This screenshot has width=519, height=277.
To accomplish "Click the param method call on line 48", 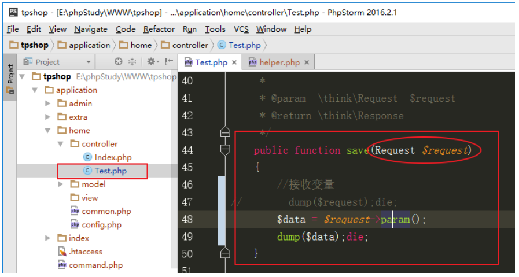I will tap(395, 219).
